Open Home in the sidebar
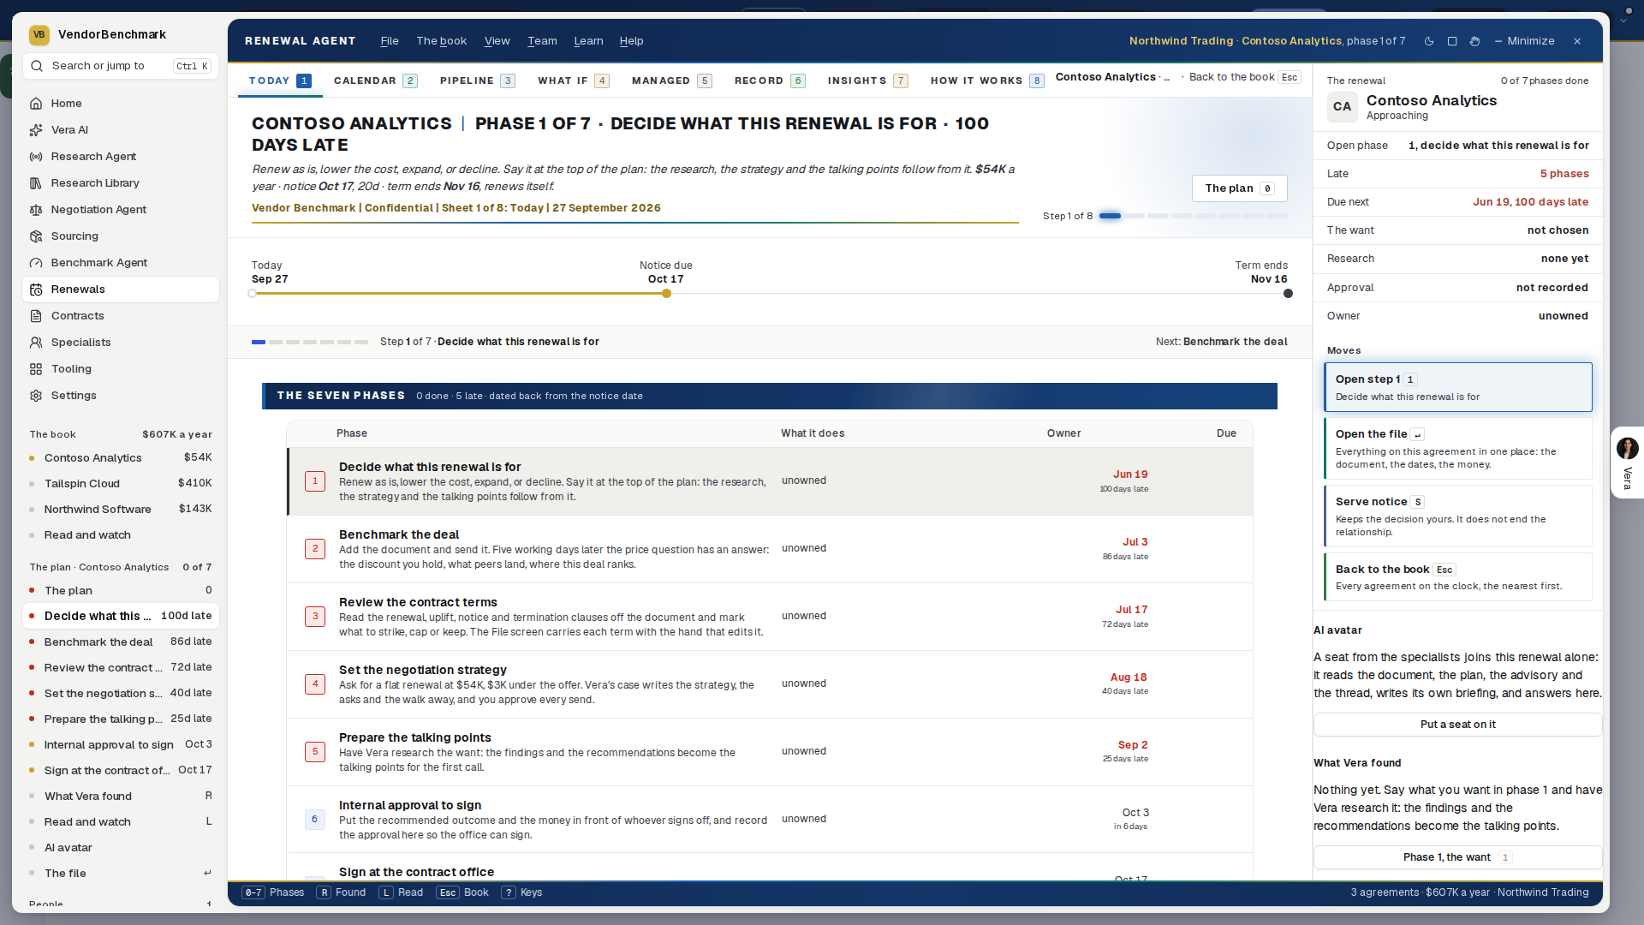 pyautogui.click(x=120, y=103)
